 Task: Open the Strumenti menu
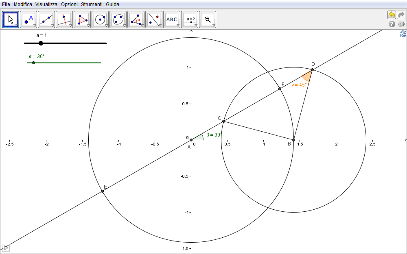[92, 4]
